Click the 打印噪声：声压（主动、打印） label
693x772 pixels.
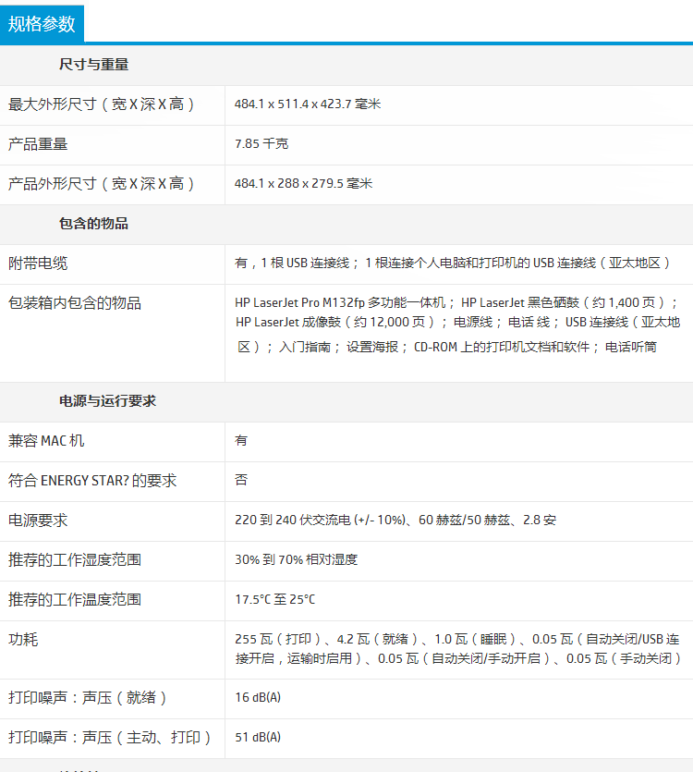pyautogui.click(x=110, y=738)
